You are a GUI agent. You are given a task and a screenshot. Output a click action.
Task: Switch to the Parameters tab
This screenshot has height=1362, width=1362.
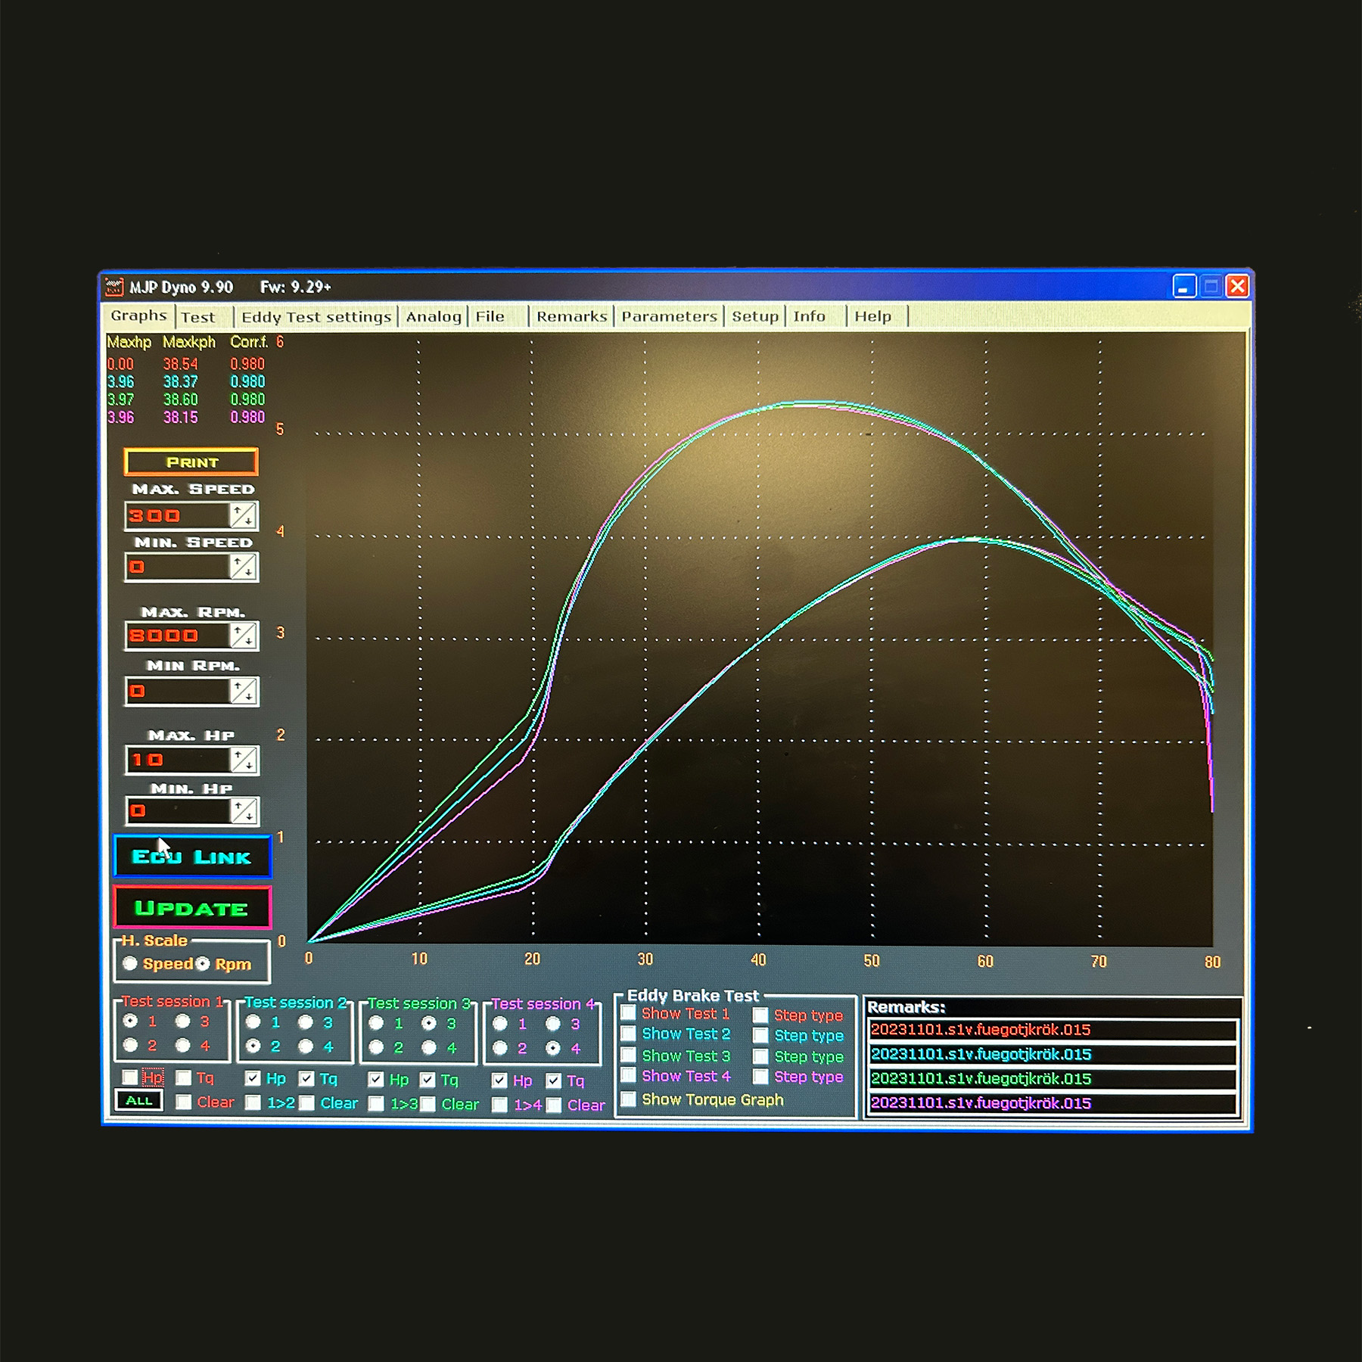click(669, 316)
